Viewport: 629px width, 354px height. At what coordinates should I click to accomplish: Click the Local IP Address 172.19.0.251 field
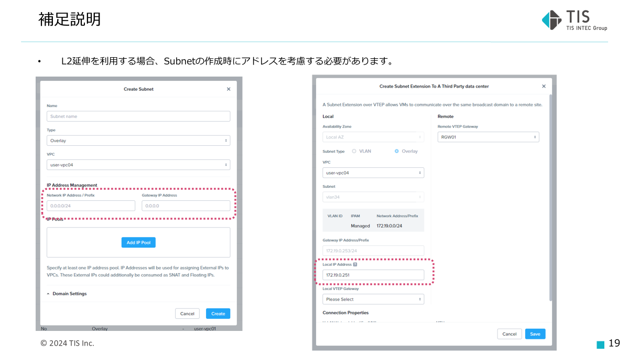(373, 275)
